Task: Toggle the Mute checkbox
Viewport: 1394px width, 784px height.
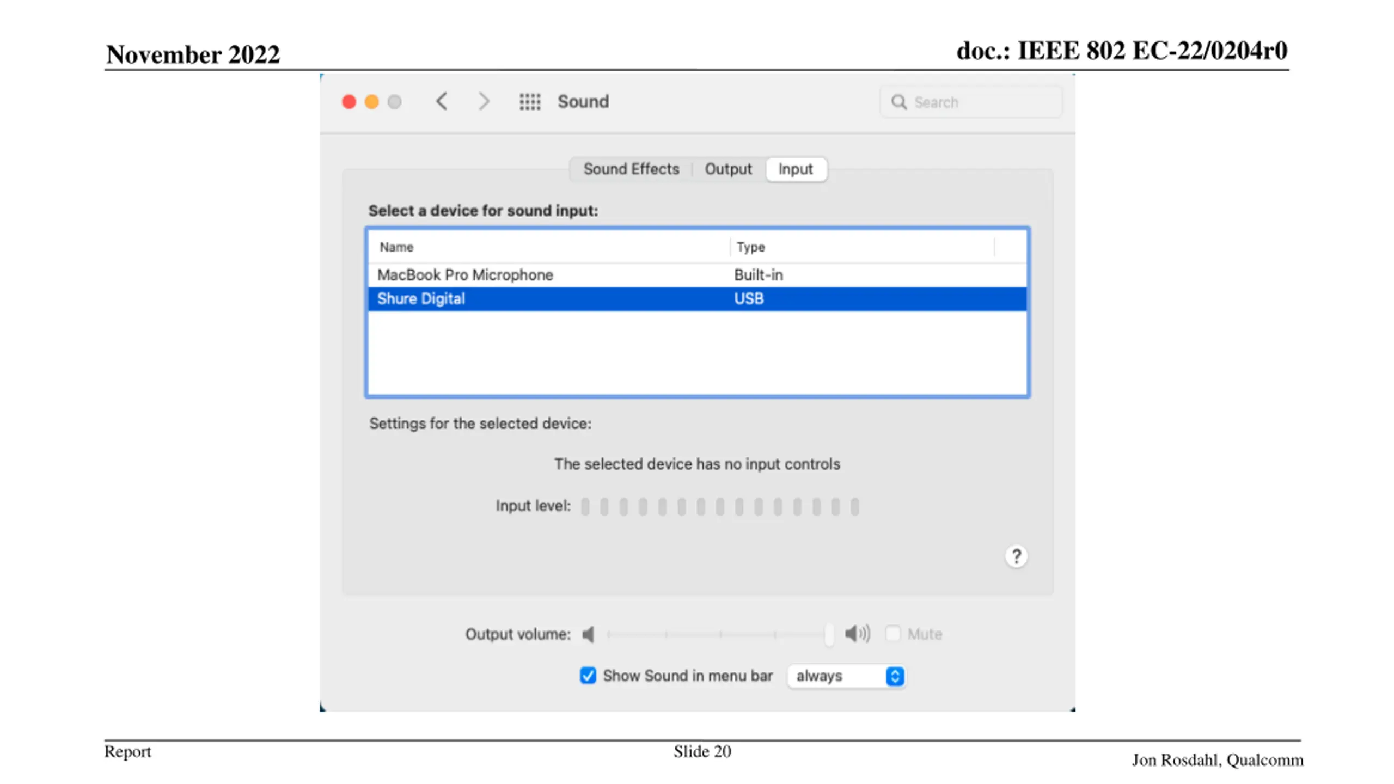Action: click(893, 633)
